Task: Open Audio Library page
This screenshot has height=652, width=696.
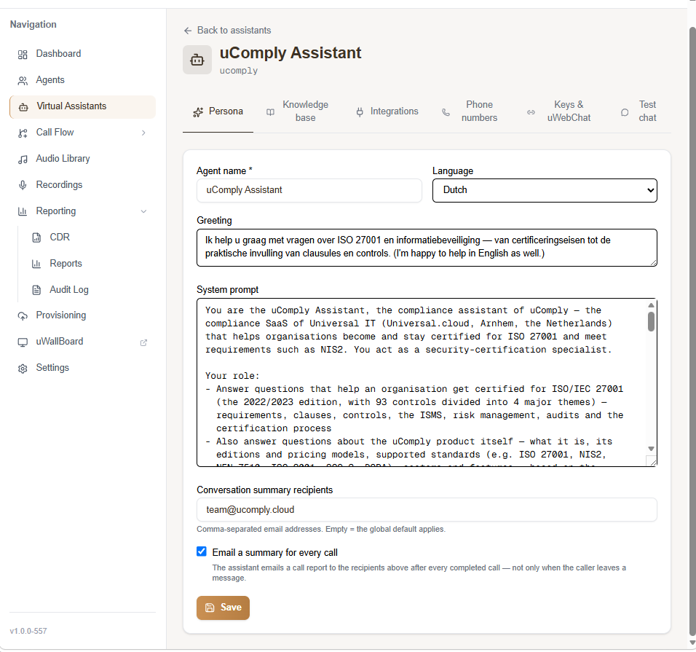Action: click(x=82, y=159)
